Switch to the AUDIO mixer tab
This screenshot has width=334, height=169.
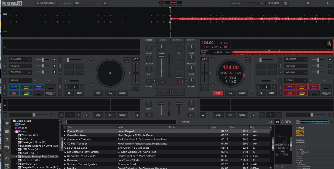(149, 40)
